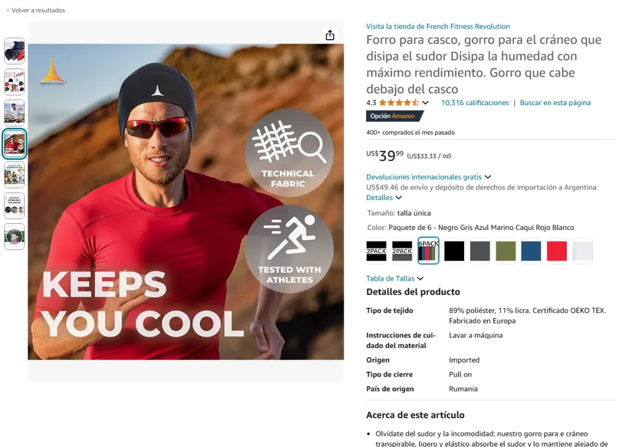
Task: Click the Opción Amazon badge
Action: click(392, 116)
